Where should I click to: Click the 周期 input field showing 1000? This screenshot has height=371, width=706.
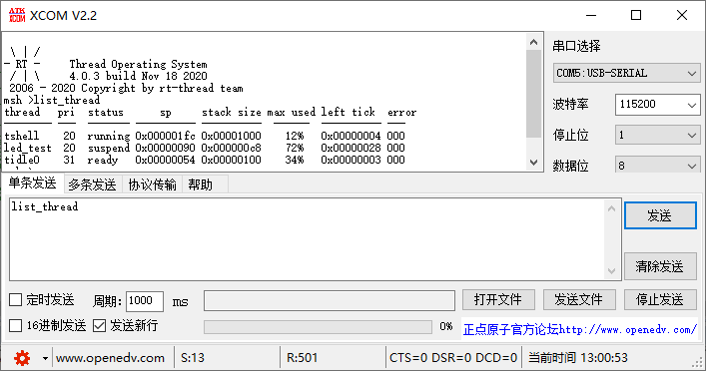(x=145, y=301)
